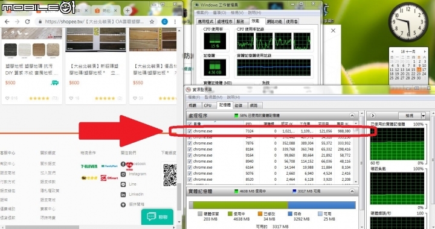Toggle checkbox for chrome.exe PID 7324
The height and width of the screenshot is (229, 435).
click(x=190, y=131)
